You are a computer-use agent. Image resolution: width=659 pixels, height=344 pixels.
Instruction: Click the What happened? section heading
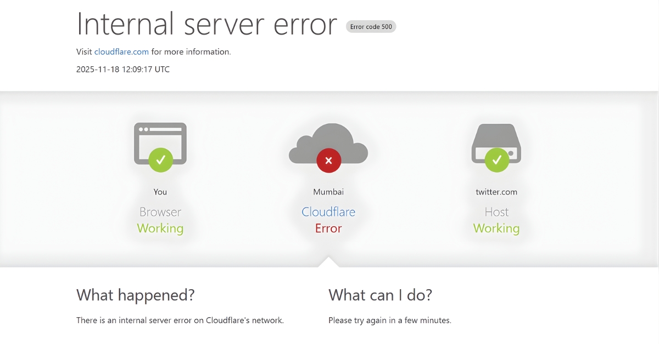pos(135,295)
